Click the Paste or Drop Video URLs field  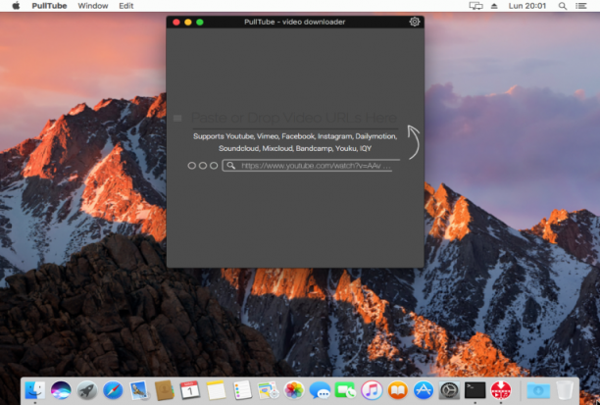(x=295, y=118)
